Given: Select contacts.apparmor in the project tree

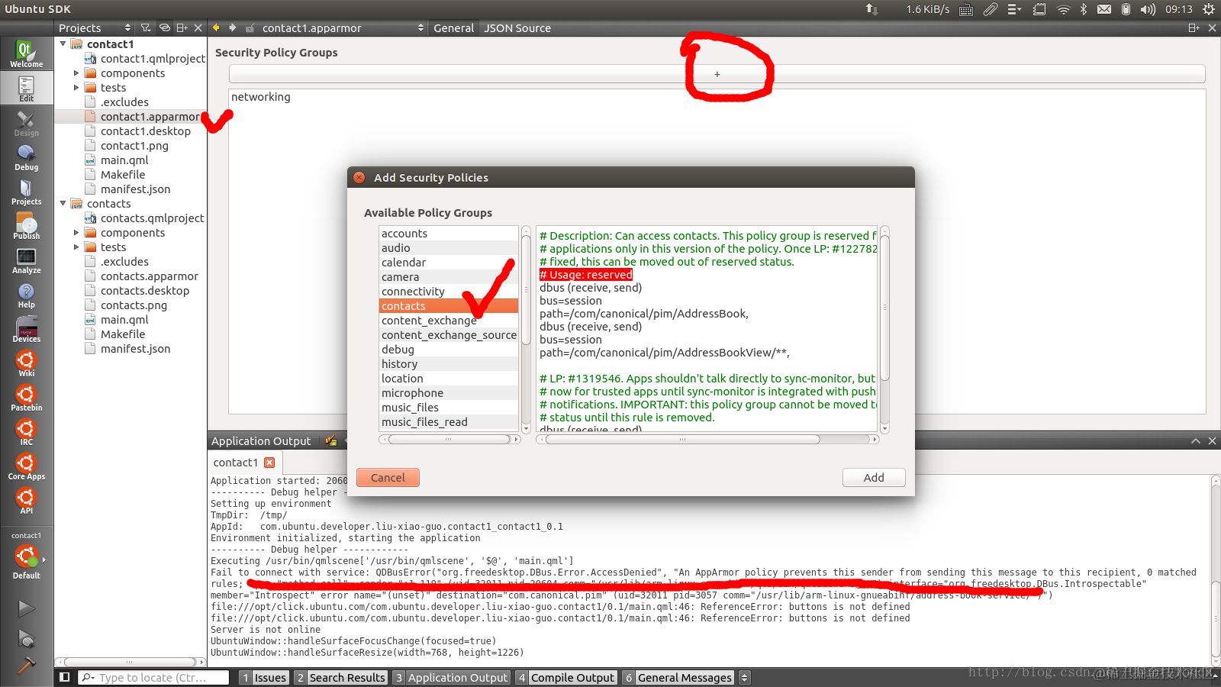Looking at the screenshot, I should click(150, 276).
